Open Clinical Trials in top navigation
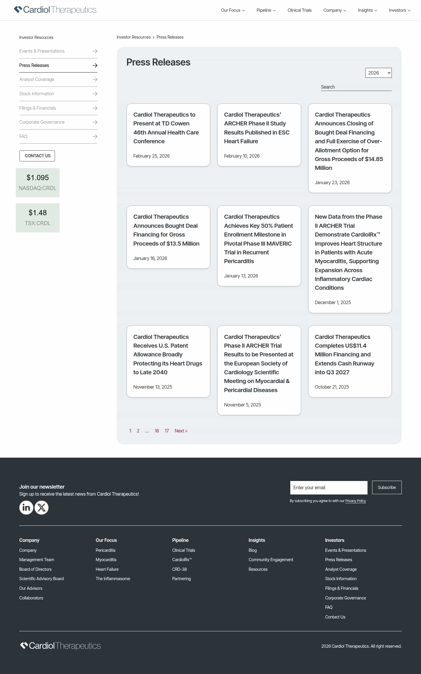Viewport: 421px width, 674px height. tap(299, 10)
